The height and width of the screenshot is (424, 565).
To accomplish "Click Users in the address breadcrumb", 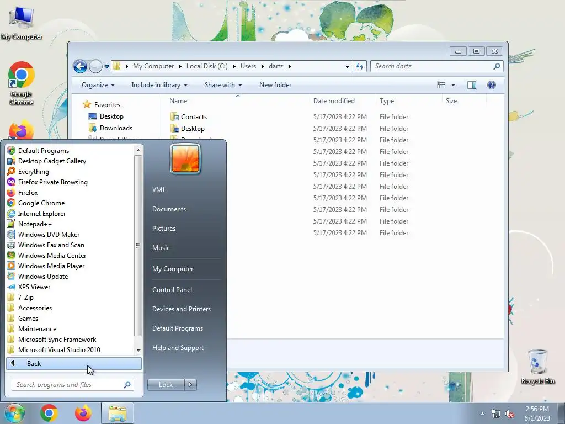I will point(248,66).
